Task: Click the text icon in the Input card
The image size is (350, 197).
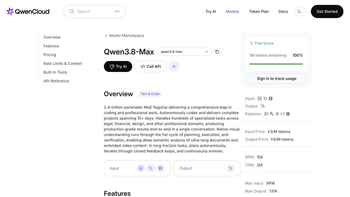Action: [x=150, y=168]
